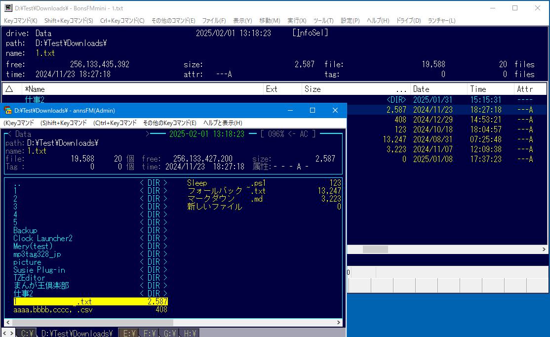This screenshot has width=550, height=337.
Task: Open the ドライブ(D) drive menu
Action: (408, 20)
